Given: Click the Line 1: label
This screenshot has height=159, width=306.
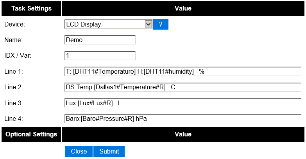Looking at the screenshot, I should click(x=13, y=71).
